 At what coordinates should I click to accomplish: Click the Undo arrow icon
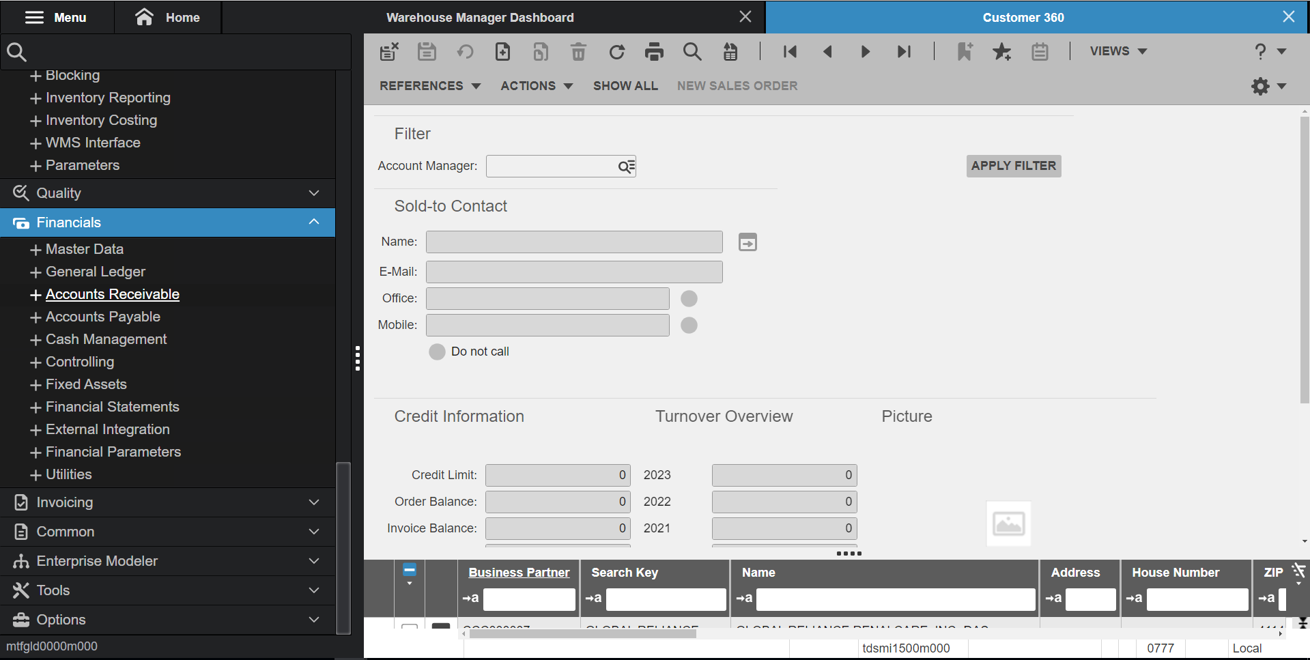click(x=465, y=51)
